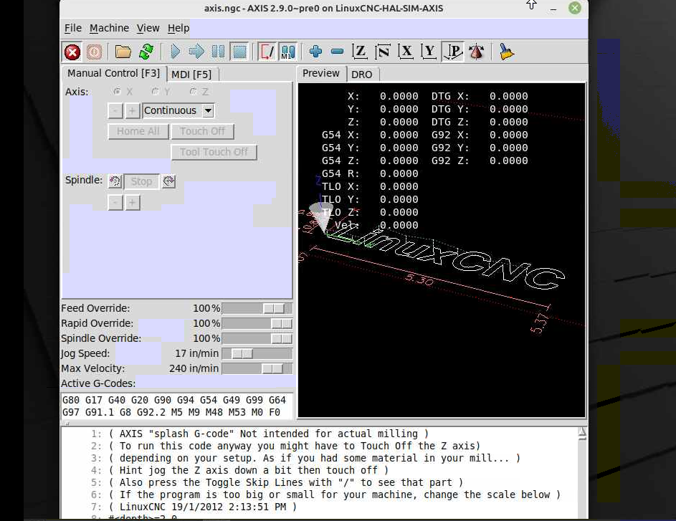Switch to perspective view
This screenshot has width=676, height=521.
[452, 52]
